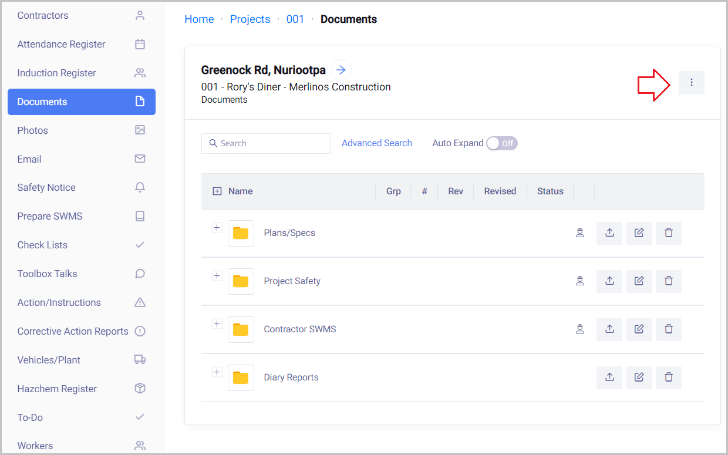Image resolution: width=728 pixels, height=455 pixels.
Task: Delete the Contractor SWMS folder
Action: click(x=668, y=329)
